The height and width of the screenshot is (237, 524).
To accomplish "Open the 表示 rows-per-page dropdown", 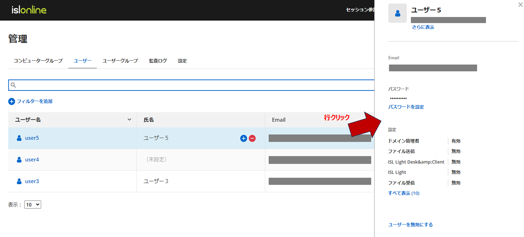I will pyautogui.click(x=33, y=205).
